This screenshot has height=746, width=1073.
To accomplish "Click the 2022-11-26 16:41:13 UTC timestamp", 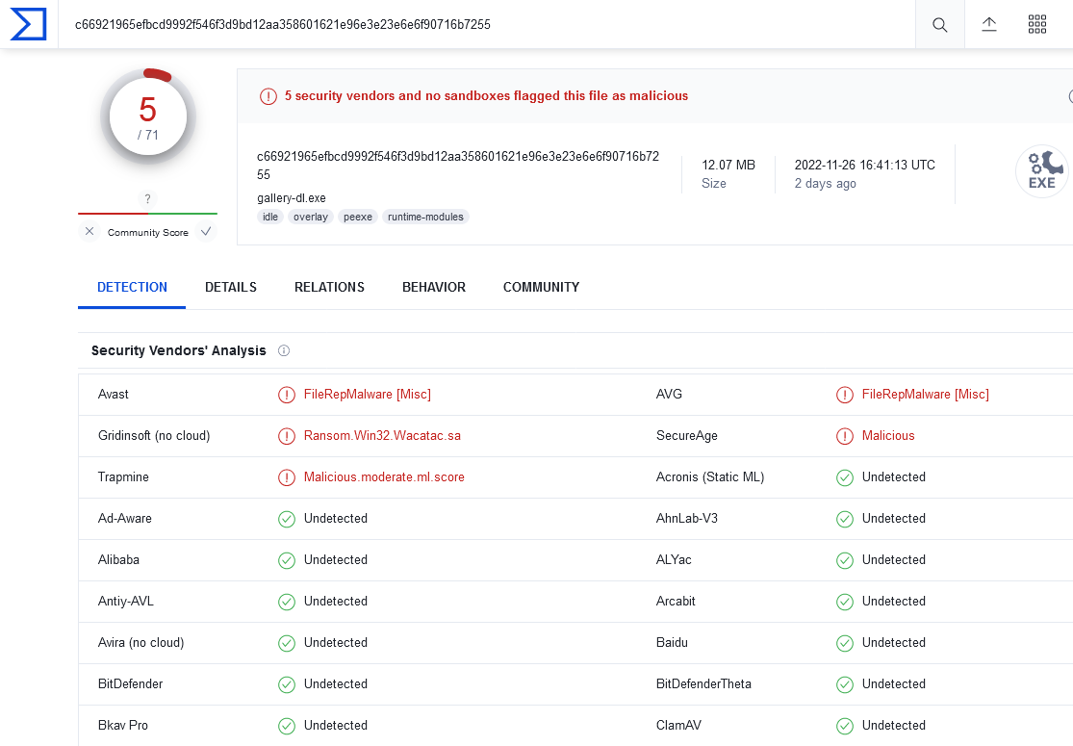I will click(864, 165).
